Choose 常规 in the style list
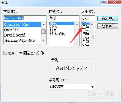Image resolution: width=122 pixels, height=103 pixels. (x=62, y=23)
